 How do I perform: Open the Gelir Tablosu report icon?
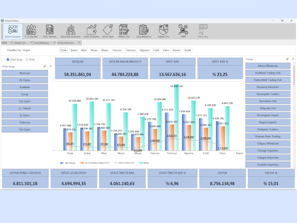(49, 31)
